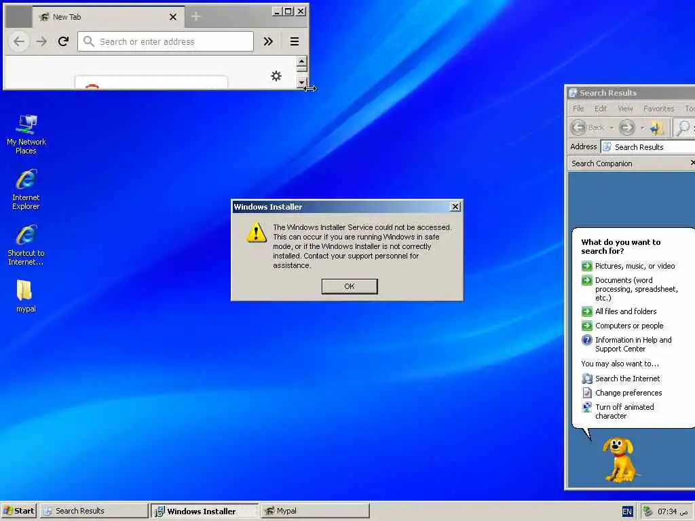
Task: Turn off animated character
Action: pos(618,411)
